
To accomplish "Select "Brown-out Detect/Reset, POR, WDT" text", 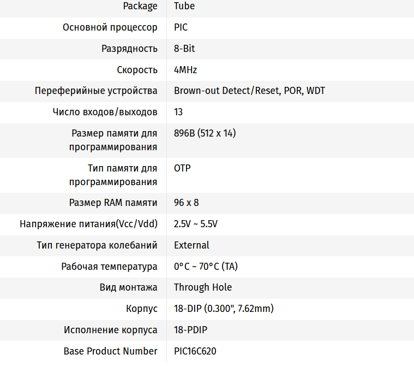I will pyautogui.click(x=249, y=91).
